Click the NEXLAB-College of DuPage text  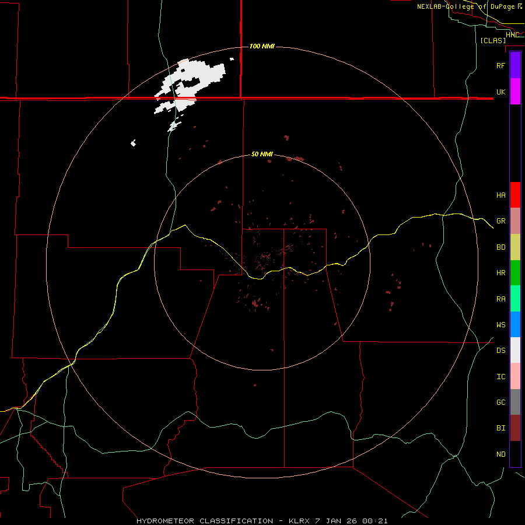(466, 6)
